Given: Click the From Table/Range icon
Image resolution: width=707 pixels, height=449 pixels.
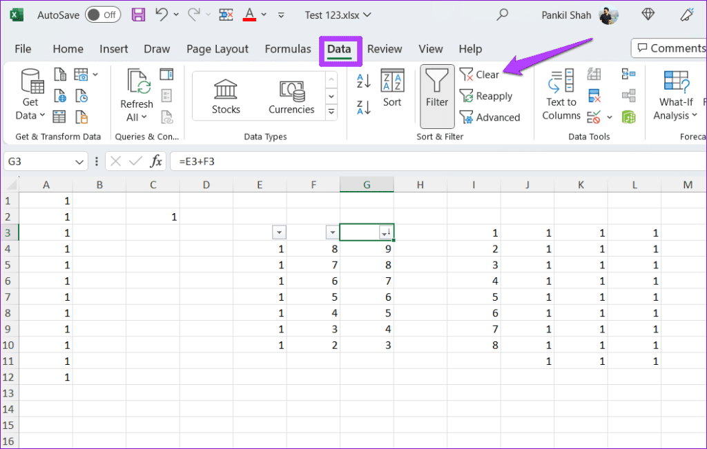Looking at the screenshot, I should (x=59, y=117).
